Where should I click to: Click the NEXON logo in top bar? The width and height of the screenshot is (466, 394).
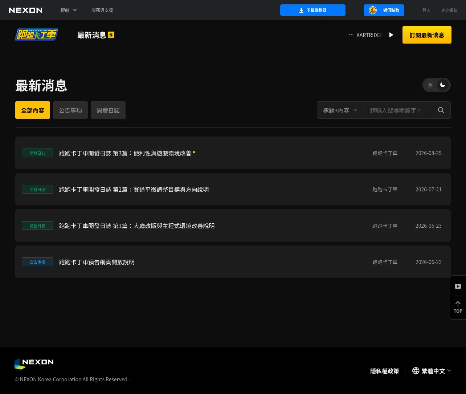pyautogui.click(x=25, y=10)
